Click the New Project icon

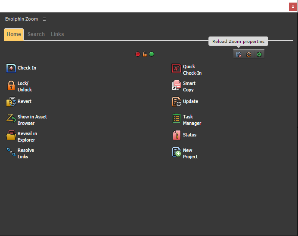177,152
